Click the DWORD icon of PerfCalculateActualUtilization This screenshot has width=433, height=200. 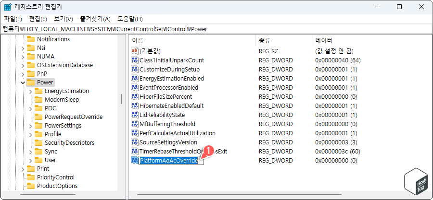coord(135,133)
